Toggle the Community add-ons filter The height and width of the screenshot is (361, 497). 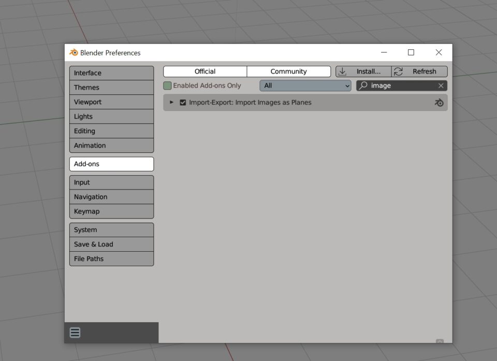[x=288, y=71]
